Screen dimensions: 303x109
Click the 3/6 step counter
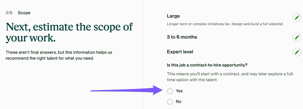pyautogui.click(x=9, y=13)
